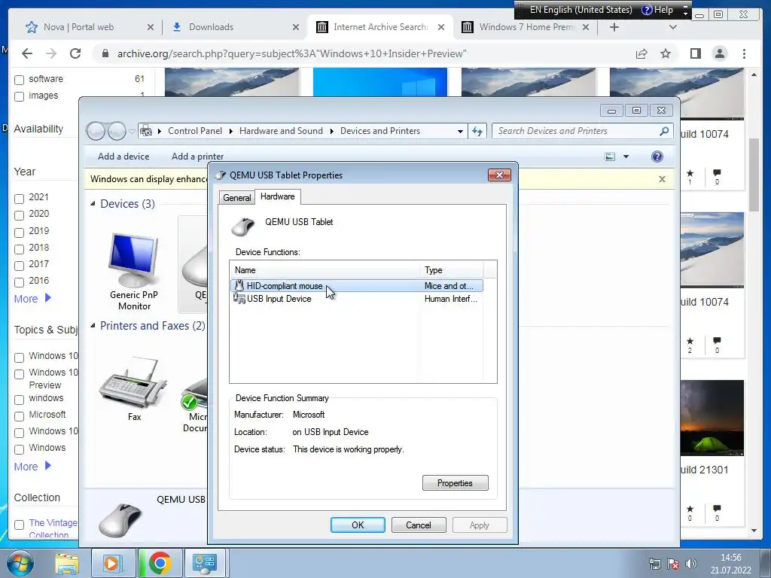Check the 2020 year filter
The image size is (771, 578).
pyautogui.click(x=19, y=215)
